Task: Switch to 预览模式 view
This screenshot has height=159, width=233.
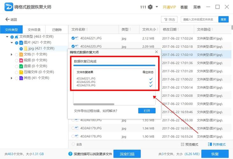Action: click(x=189, y=144)
